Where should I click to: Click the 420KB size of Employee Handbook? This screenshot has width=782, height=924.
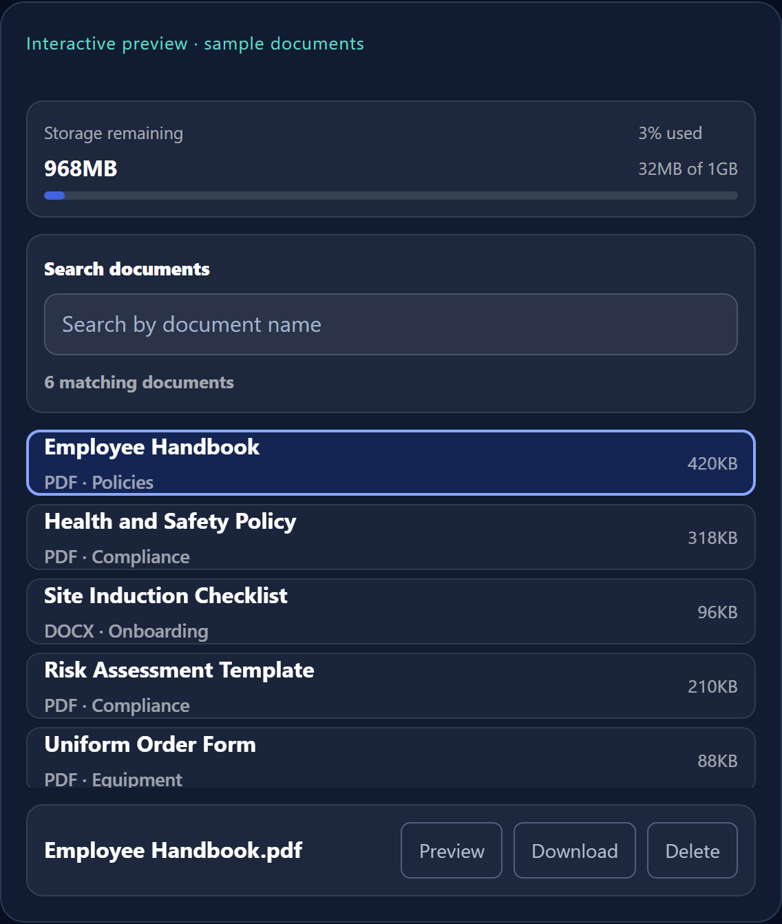[x=712, y=463]
